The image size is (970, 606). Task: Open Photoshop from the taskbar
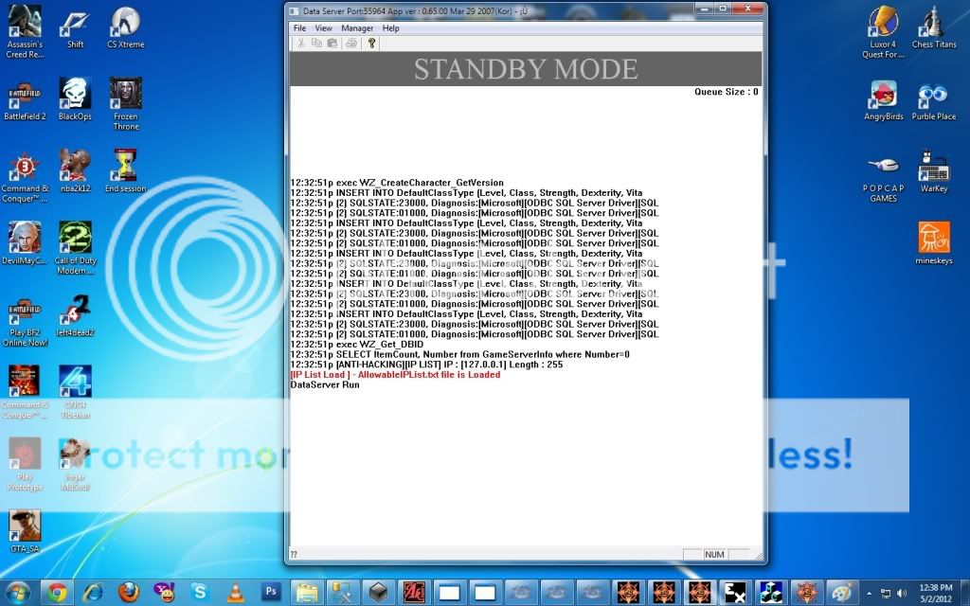point(270,593)
